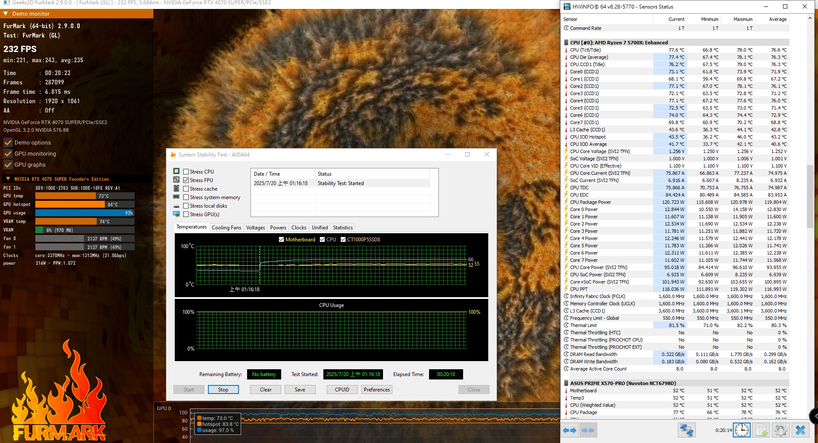Click the HWiNFO vertical scrollbar thumb

pyautogui.click(x=810, y=196)
